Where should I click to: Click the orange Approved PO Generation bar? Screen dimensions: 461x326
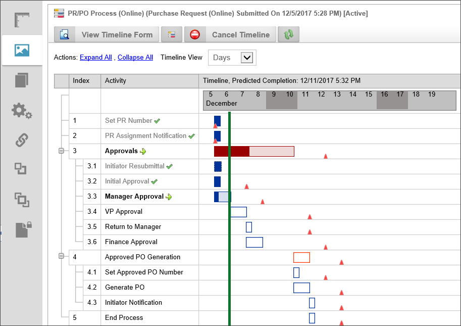301,257
